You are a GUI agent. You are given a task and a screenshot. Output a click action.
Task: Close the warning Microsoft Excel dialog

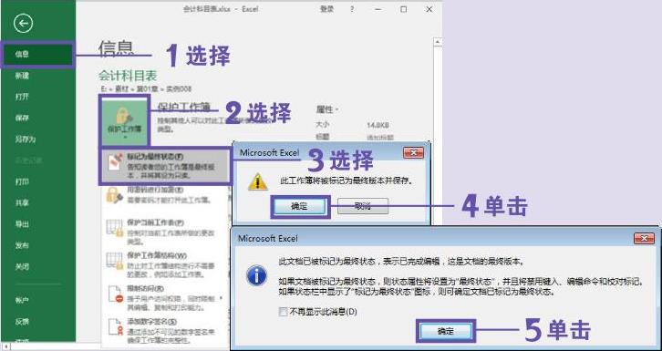pyautogui.click(x=413, y=153)
